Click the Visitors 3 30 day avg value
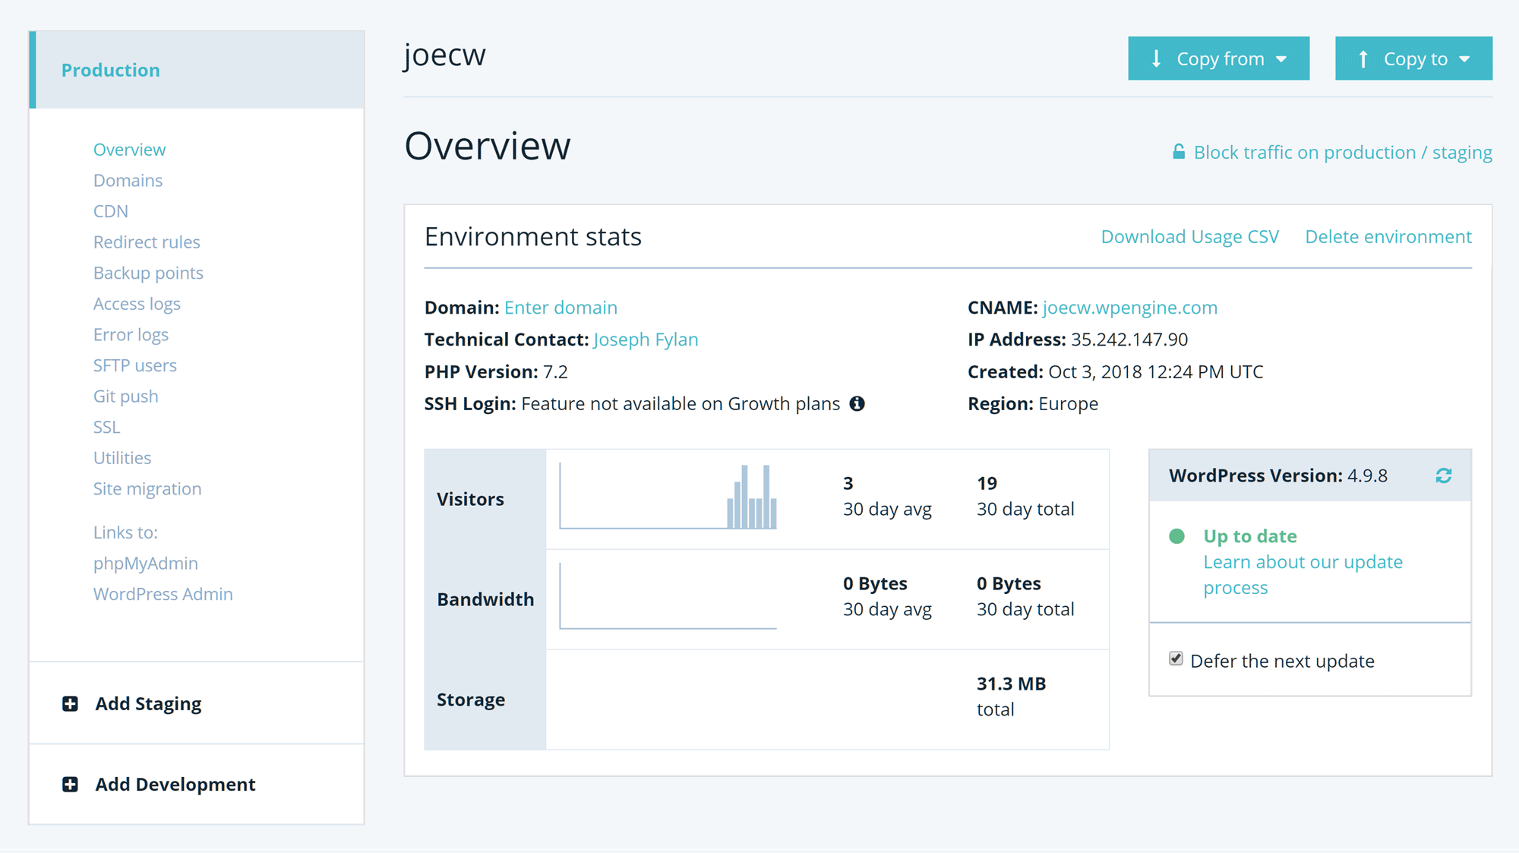The height and width of the screenshot is (853, 1519). (x=887, y=496)
